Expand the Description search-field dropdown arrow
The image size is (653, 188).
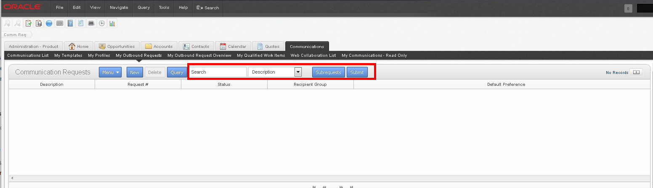pos(298,72)
